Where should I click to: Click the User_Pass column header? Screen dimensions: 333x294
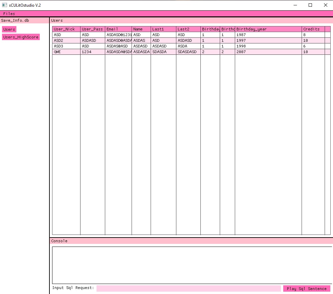(x=93, y=29)
